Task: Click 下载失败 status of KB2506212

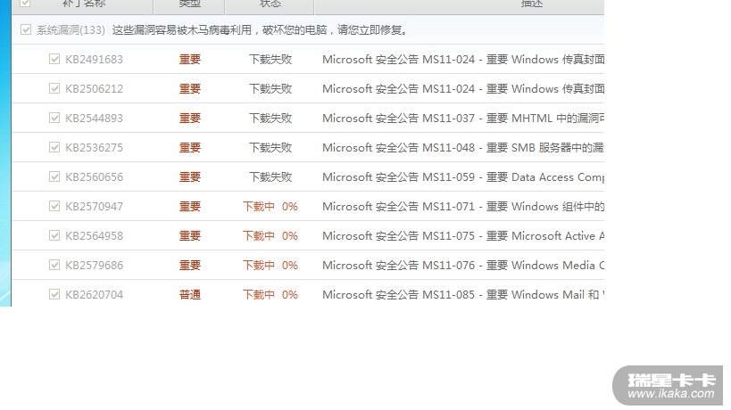Action: coord(270,89)
